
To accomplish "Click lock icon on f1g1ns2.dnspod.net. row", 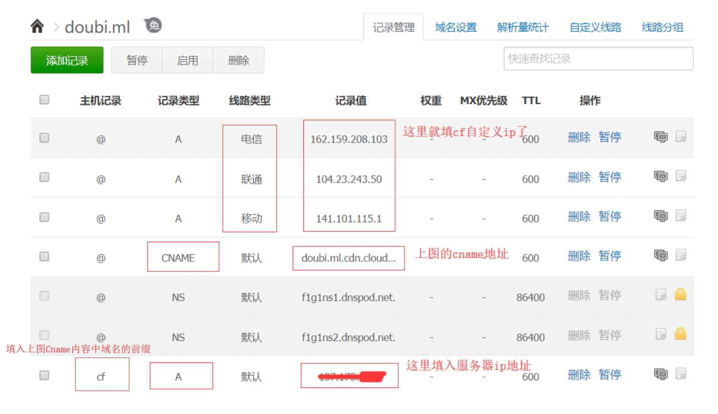I will [680, 333].
